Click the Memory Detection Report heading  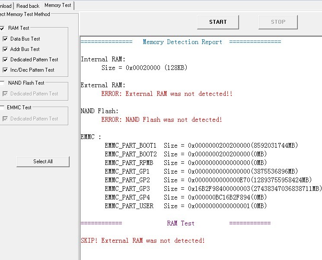[x=182, y=42]
